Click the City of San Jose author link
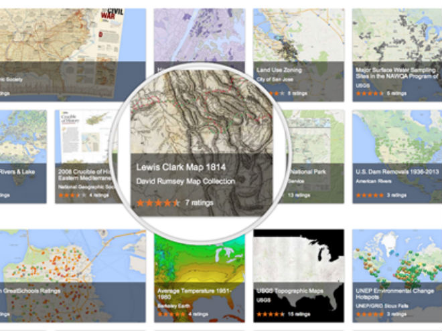This screenshot has width=442, height=331. pos(275,80)
